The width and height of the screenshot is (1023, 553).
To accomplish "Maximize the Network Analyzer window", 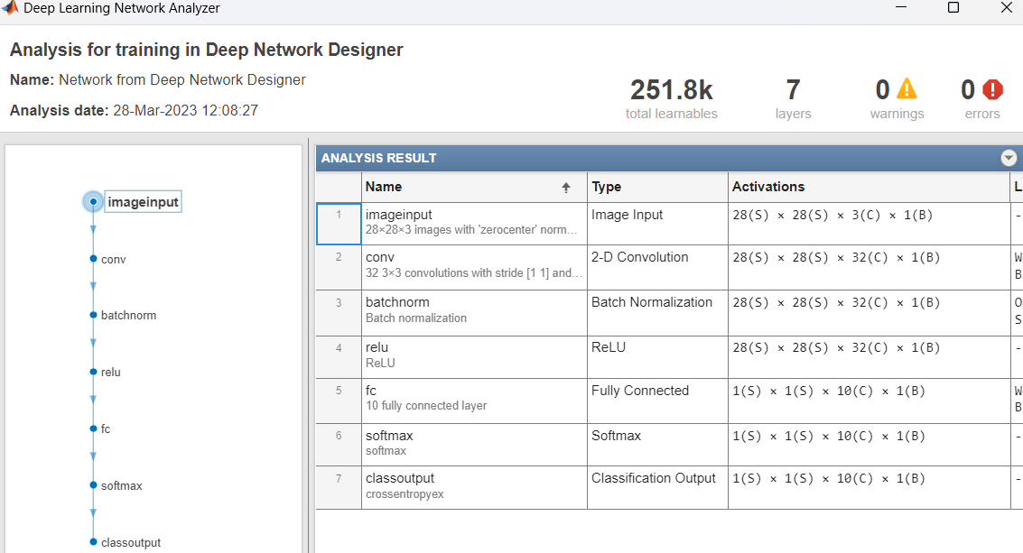I will click(953, 7).
